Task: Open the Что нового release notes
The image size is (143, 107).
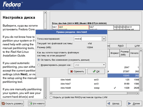Action: tap(37, 103)
